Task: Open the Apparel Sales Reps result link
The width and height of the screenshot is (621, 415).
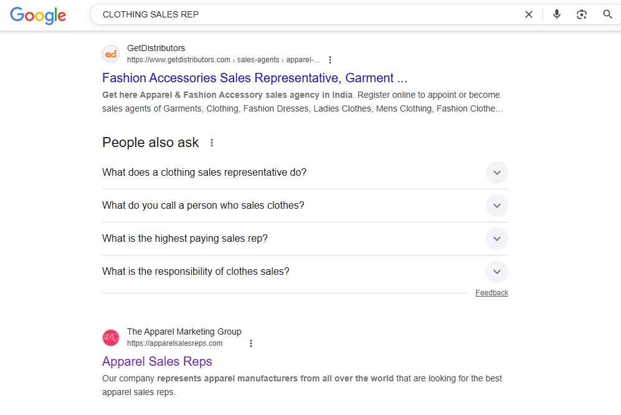Action: [x=157, y=361]
